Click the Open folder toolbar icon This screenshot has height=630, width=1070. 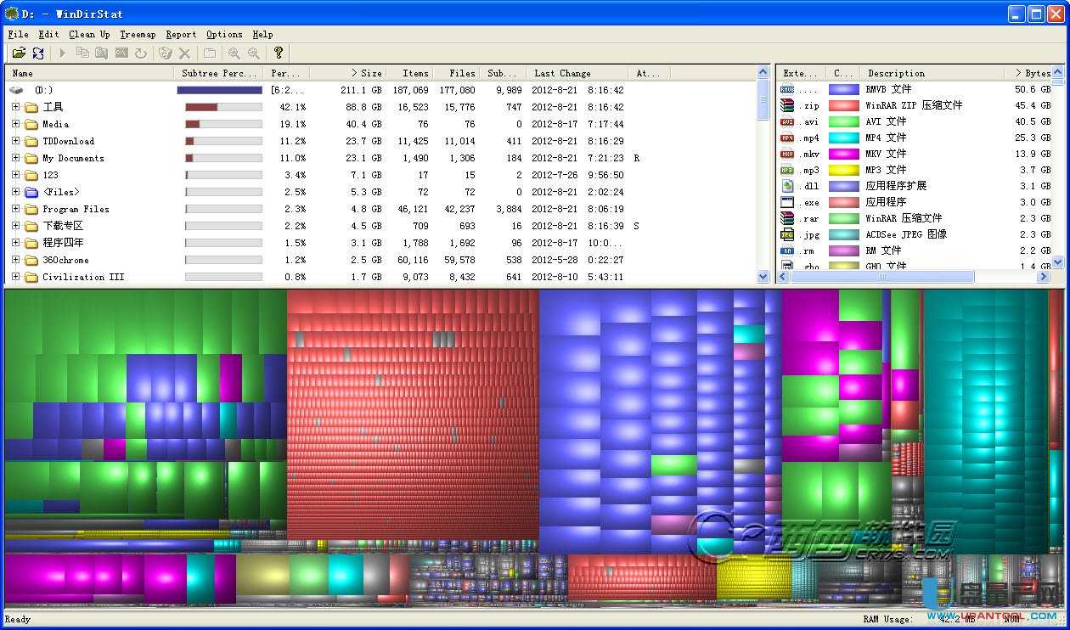coord(19,53)
